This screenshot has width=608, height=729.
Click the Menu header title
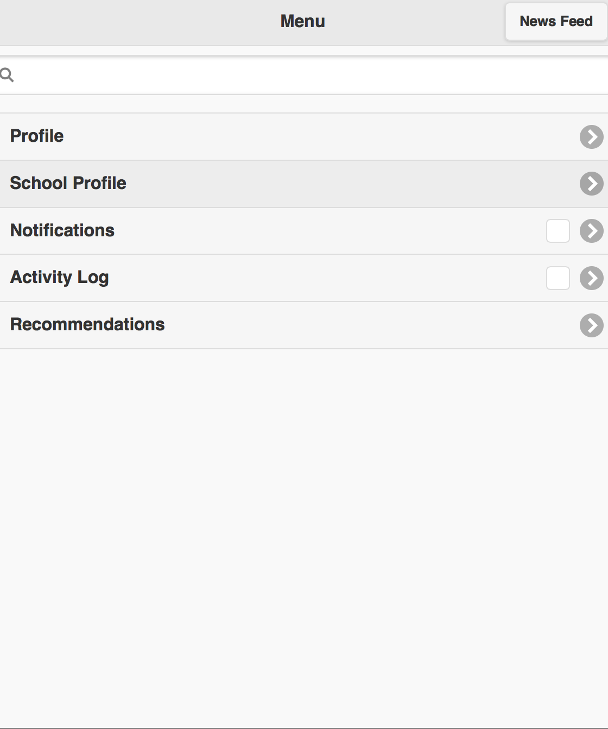302,21
